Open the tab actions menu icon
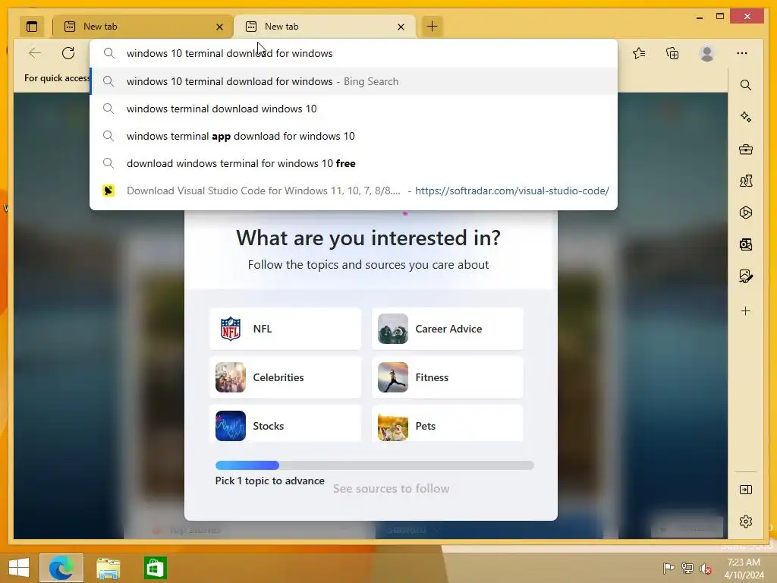The height and width of the screenshot is (583, 777). coord(32,27)
